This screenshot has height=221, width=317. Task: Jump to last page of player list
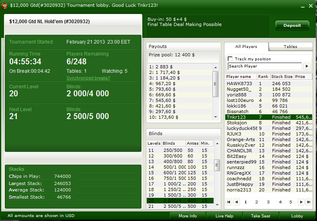pos(309,202)
